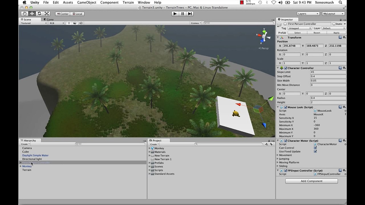Click the Pause button
The width and height of the screenshot is (365, 205).
pos(182,14)
